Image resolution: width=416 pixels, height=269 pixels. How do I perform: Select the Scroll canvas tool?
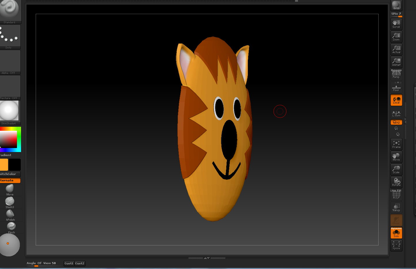[396, 24]
